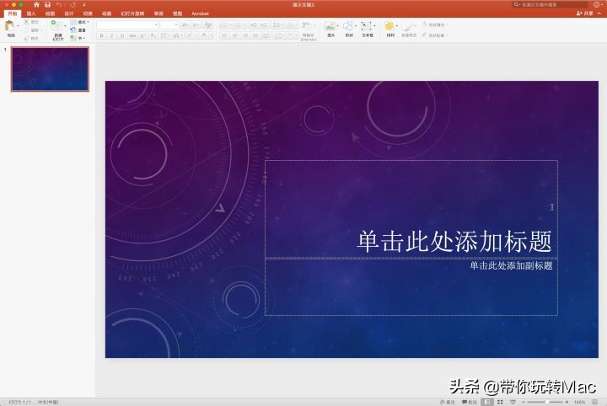Click the increase indent icon

(264, 25)
